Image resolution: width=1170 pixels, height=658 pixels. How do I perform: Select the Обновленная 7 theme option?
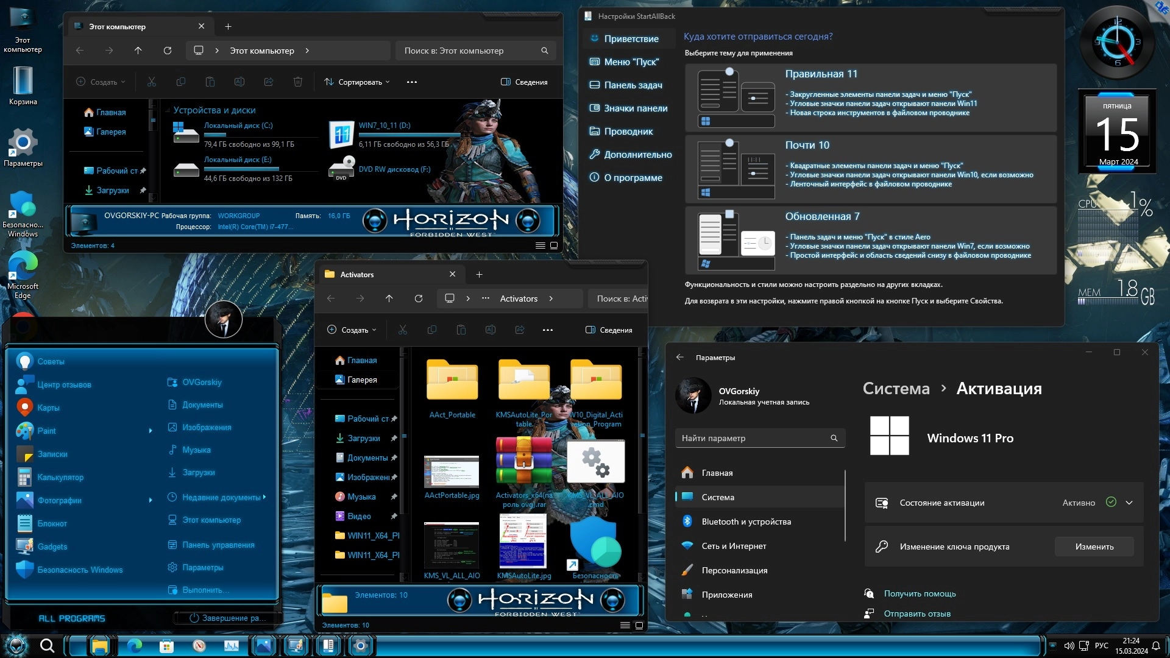821,216
